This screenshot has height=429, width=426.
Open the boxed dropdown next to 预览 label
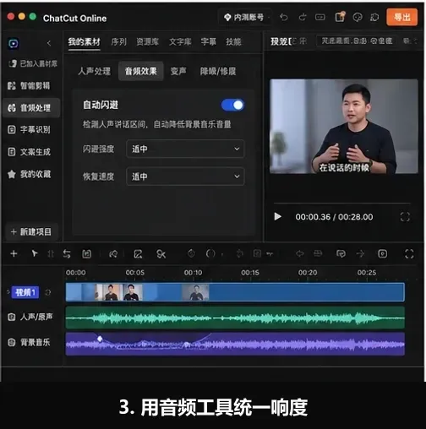click(x=357, y=41)
